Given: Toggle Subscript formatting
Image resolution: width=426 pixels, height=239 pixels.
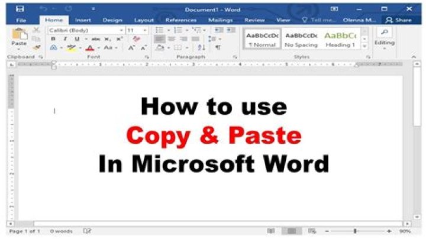Looking at the screenshot, I should coord(108,39).
